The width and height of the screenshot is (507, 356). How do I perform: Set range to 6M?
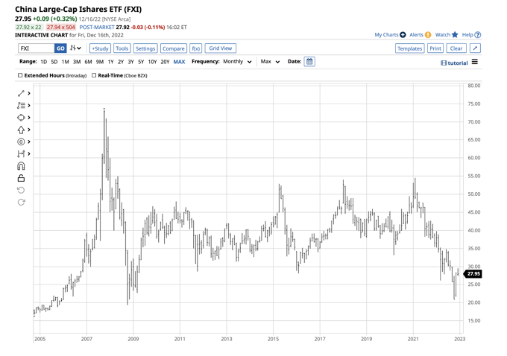(88, 62)
